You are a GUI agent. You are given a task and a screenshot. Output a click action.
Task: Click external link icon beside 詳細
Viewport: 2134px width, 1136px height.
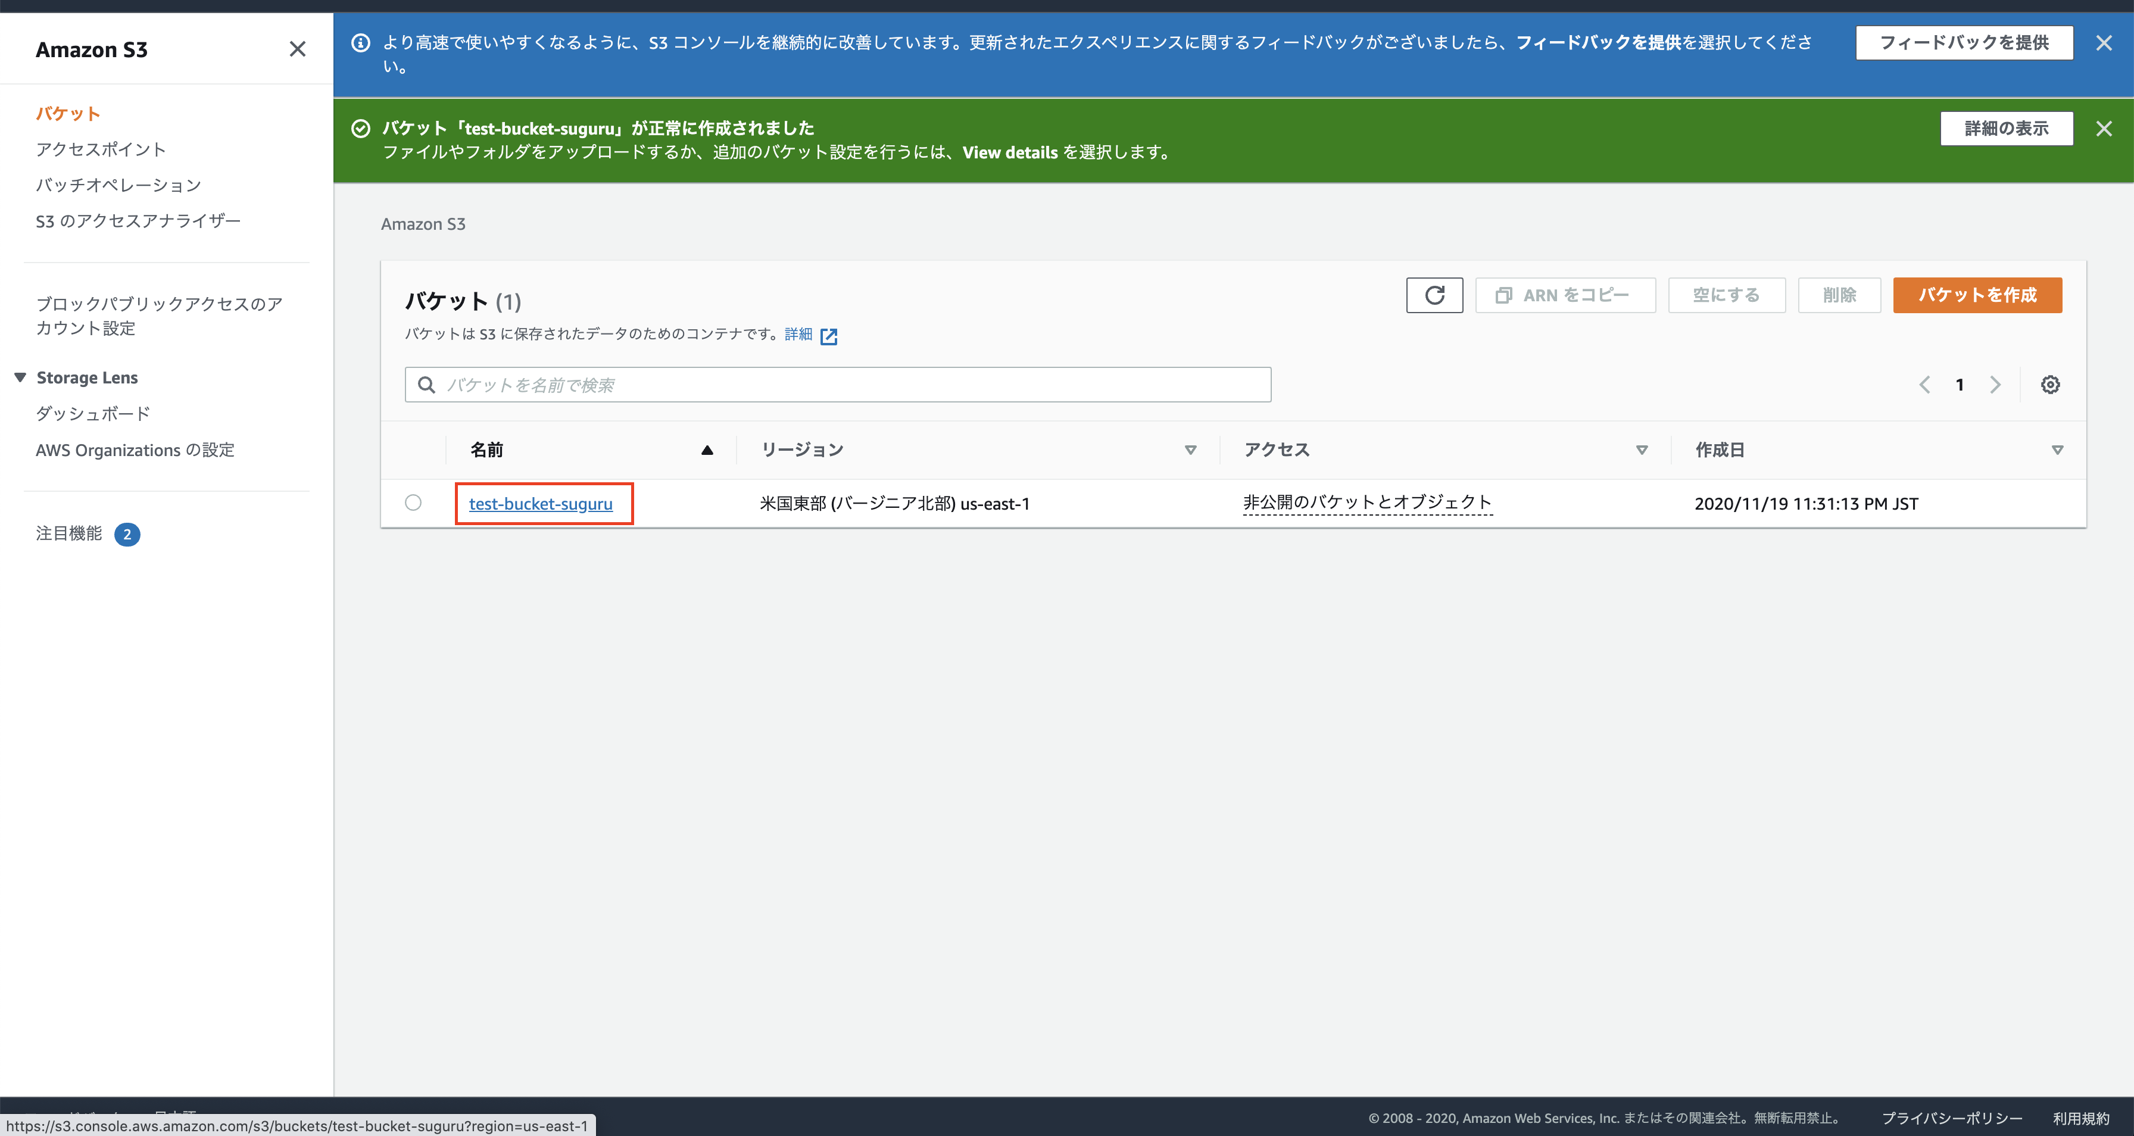coord(828,336)
